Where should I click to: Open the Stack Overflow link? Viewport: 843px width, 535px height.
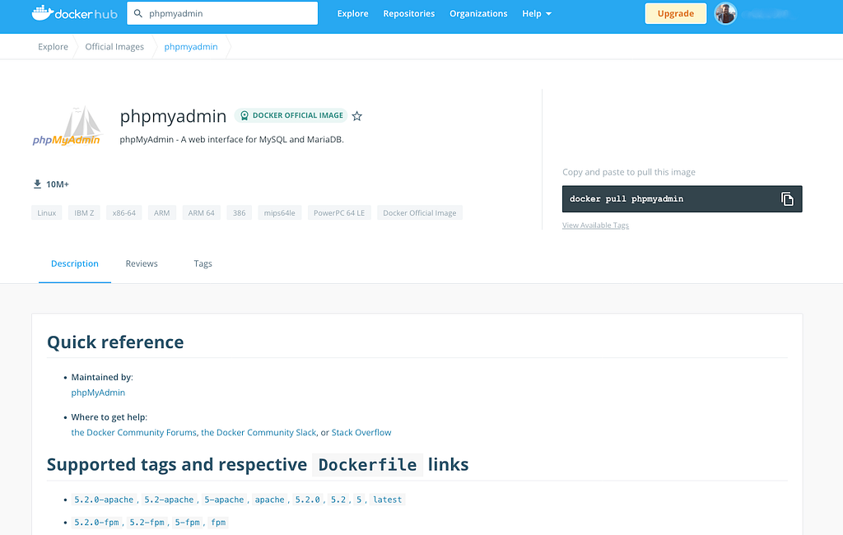[x=361, y=432]
